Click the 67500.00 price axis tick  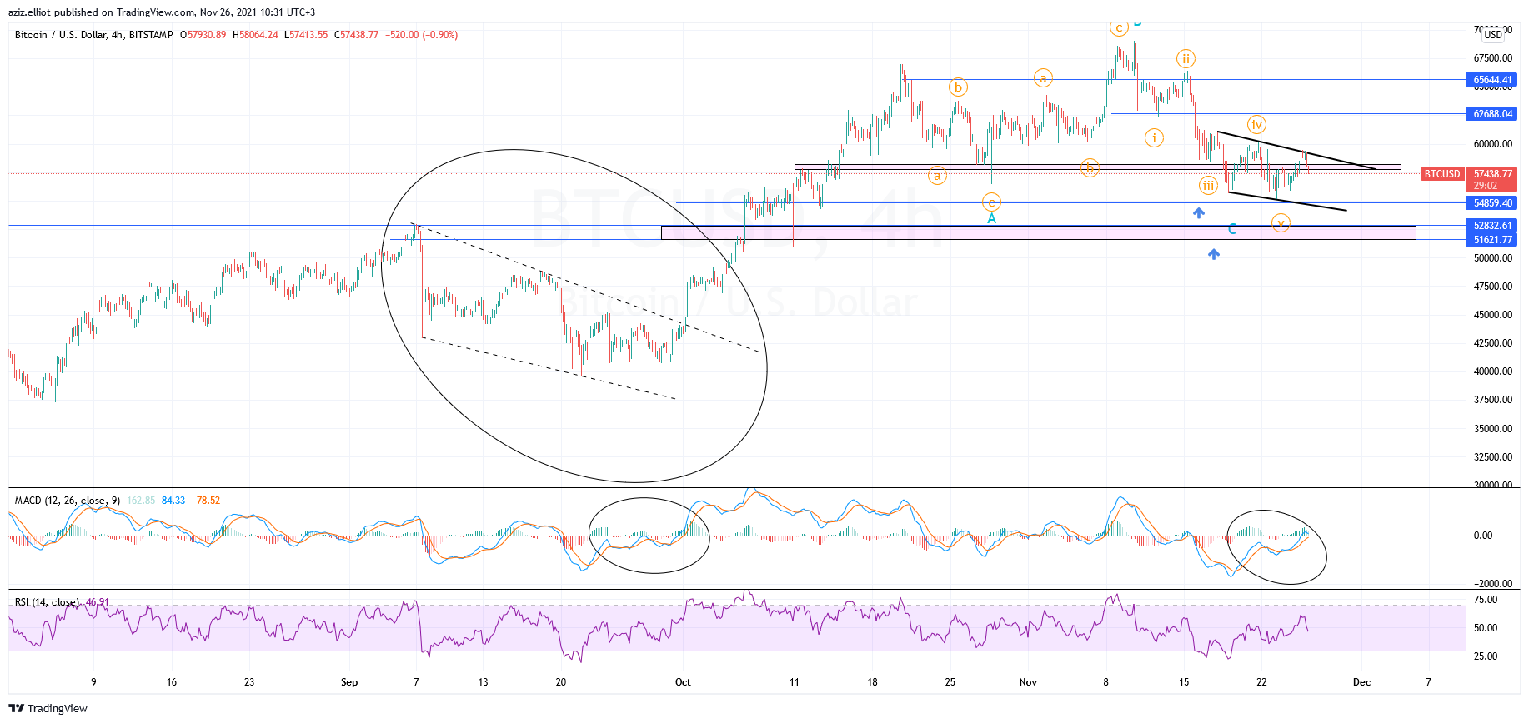pyautogui.click(x=1493, y=58)
